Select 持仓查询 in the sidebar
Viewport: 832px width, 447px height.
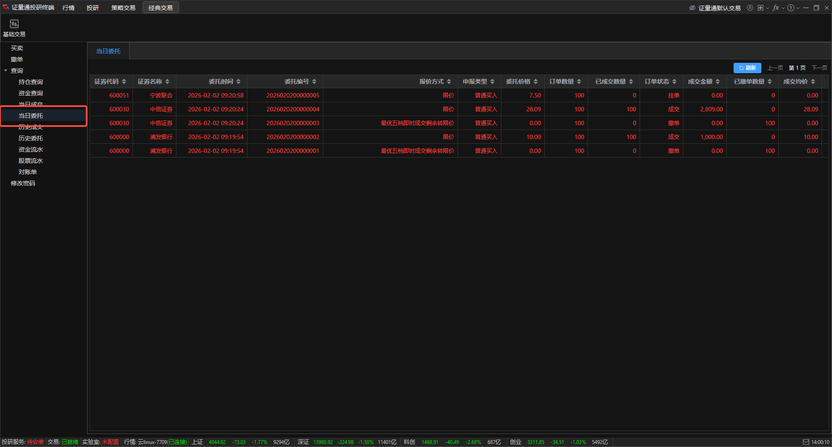click(31, 82)
